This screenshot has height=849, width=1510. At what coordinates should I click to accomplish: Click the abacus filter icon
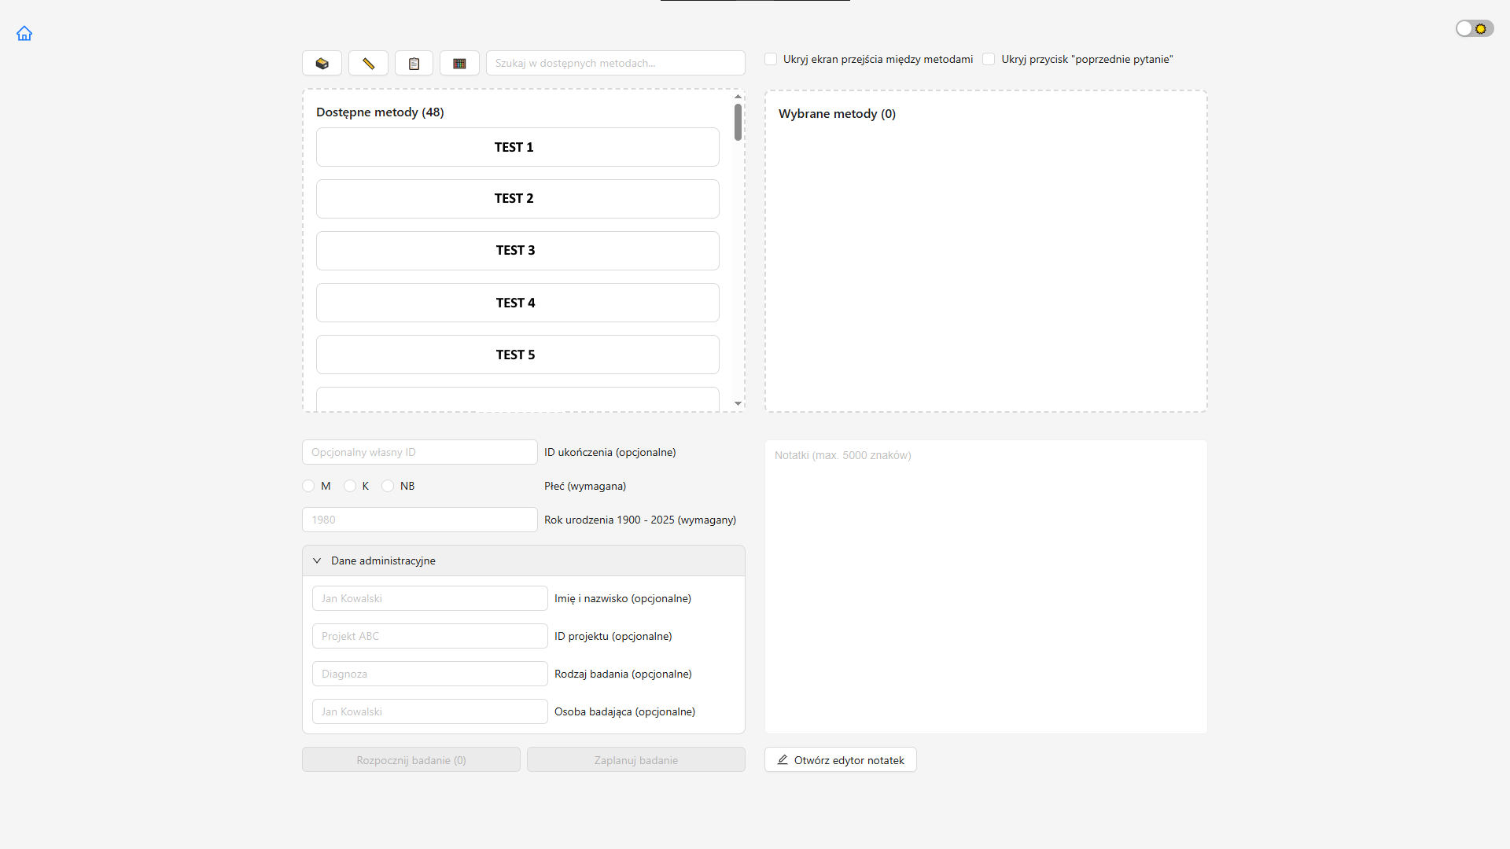click(459, 63)
